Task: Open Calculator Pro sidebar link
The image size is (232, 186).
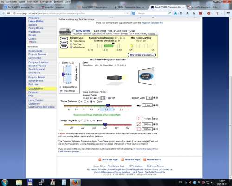Action: click(x=36, y=89)
